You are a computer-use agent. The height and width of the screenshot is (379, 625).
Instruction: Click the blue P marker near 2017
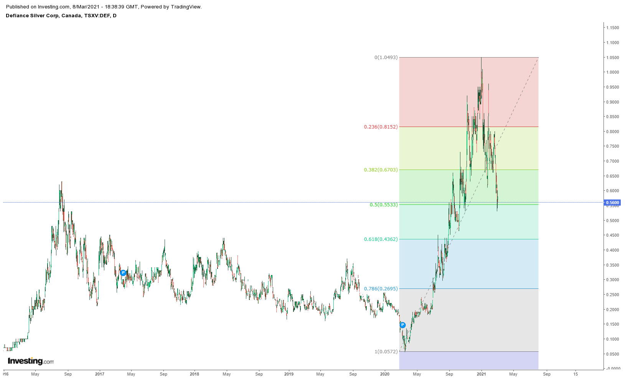(123, 273)
